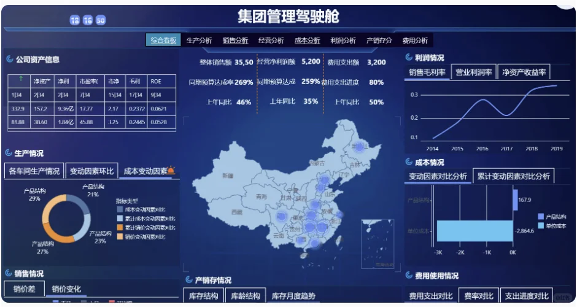This screenshot has width=577, height=307.
Task: Click the 销售情况 section icon
Action: point(9,273)
